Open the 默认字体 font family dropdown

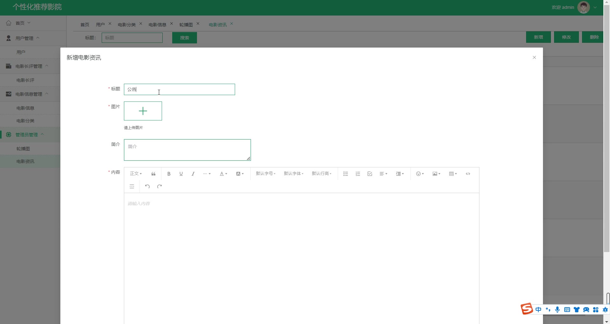pyautogui.click(x=294, y=174)
